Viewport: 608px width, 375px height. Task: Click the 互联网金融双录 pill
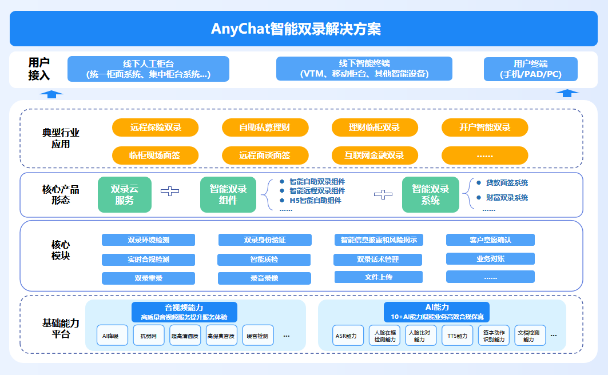coord(375,155)
